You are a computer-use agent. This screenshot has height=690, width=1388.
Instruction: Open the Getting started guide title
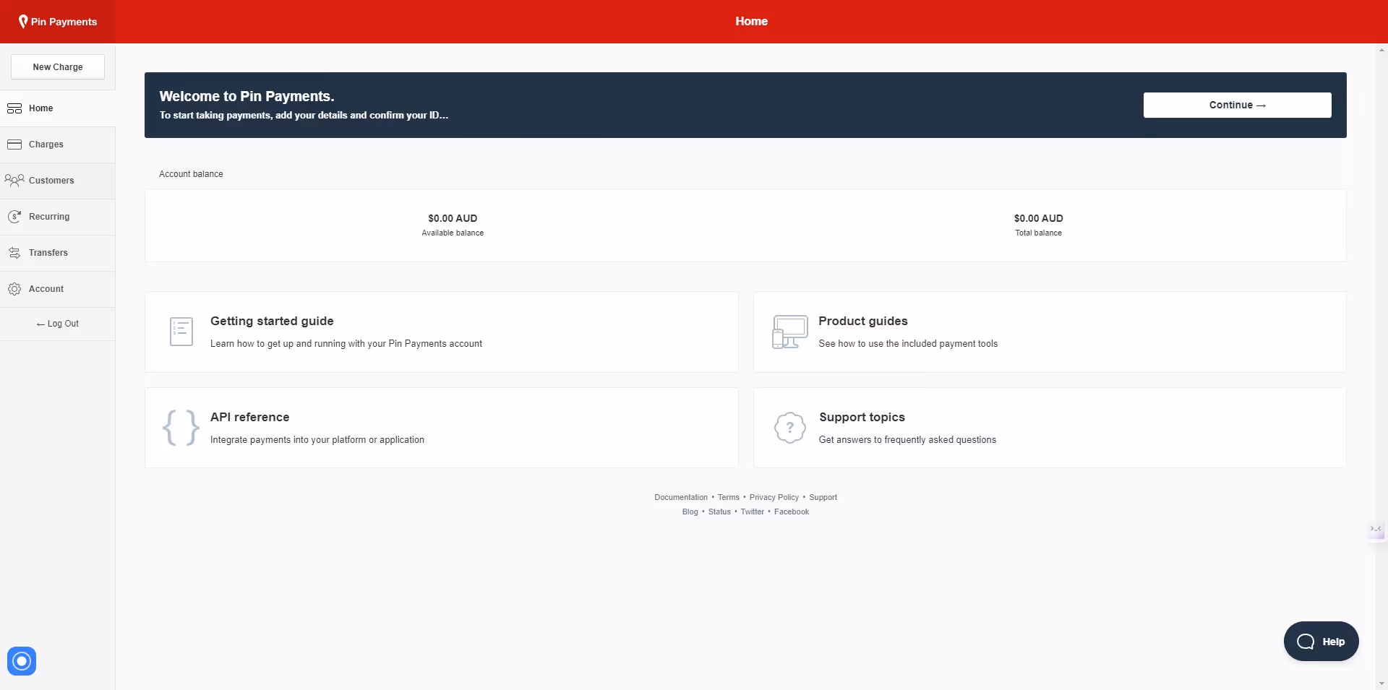tap(272, 321)
